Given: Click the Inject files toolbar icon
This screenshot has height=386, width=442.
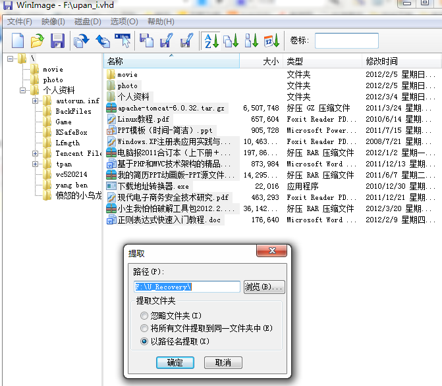Looking at the screenshot, I should click(x=147, y=41).
